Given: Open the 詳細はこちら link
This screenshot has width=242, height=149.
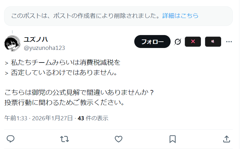Looking at the screenshot, I should click(x=180, y=16).
